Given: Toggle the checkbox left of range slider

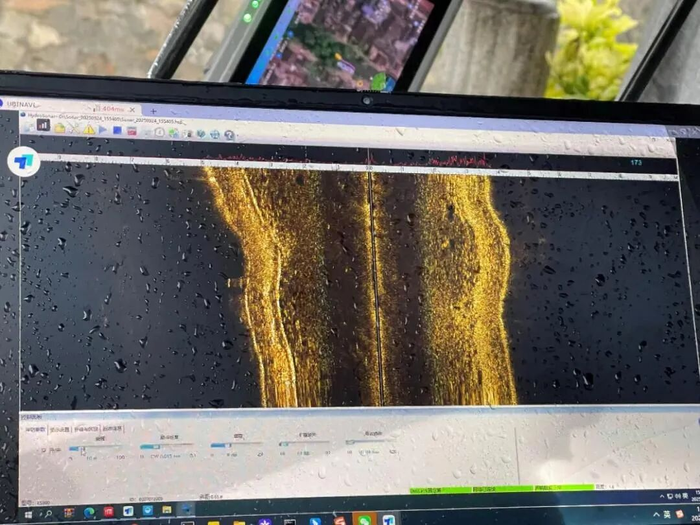Looking at the screenshot, I should tap(44, 449).
